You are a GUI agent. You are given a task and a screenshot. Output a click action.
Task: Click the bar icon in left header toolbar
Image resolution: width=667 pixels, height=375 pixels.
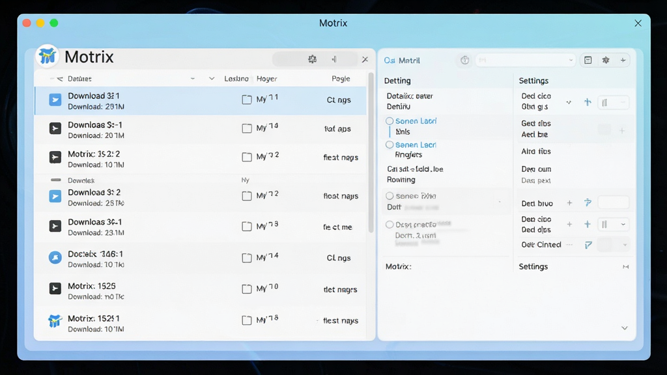(334, 59)
